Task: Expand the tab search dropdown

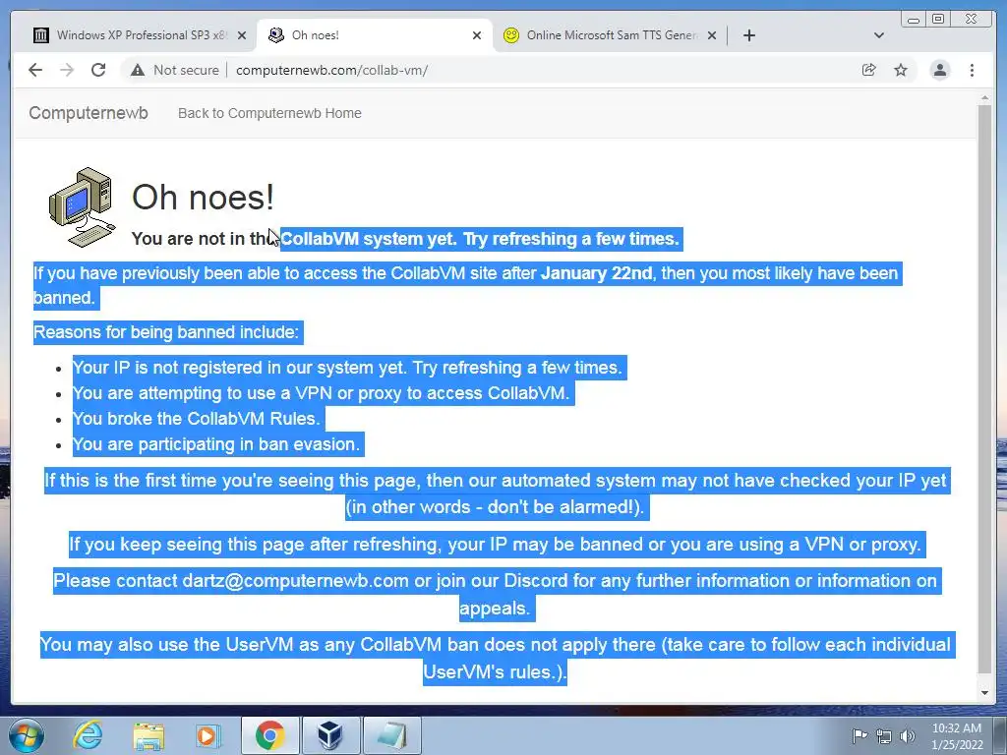Action: click(x=879, y=35)
